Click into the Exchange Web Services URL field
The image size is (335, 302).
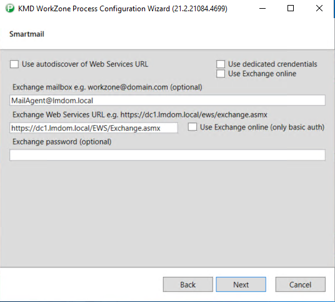coord(94,128)
